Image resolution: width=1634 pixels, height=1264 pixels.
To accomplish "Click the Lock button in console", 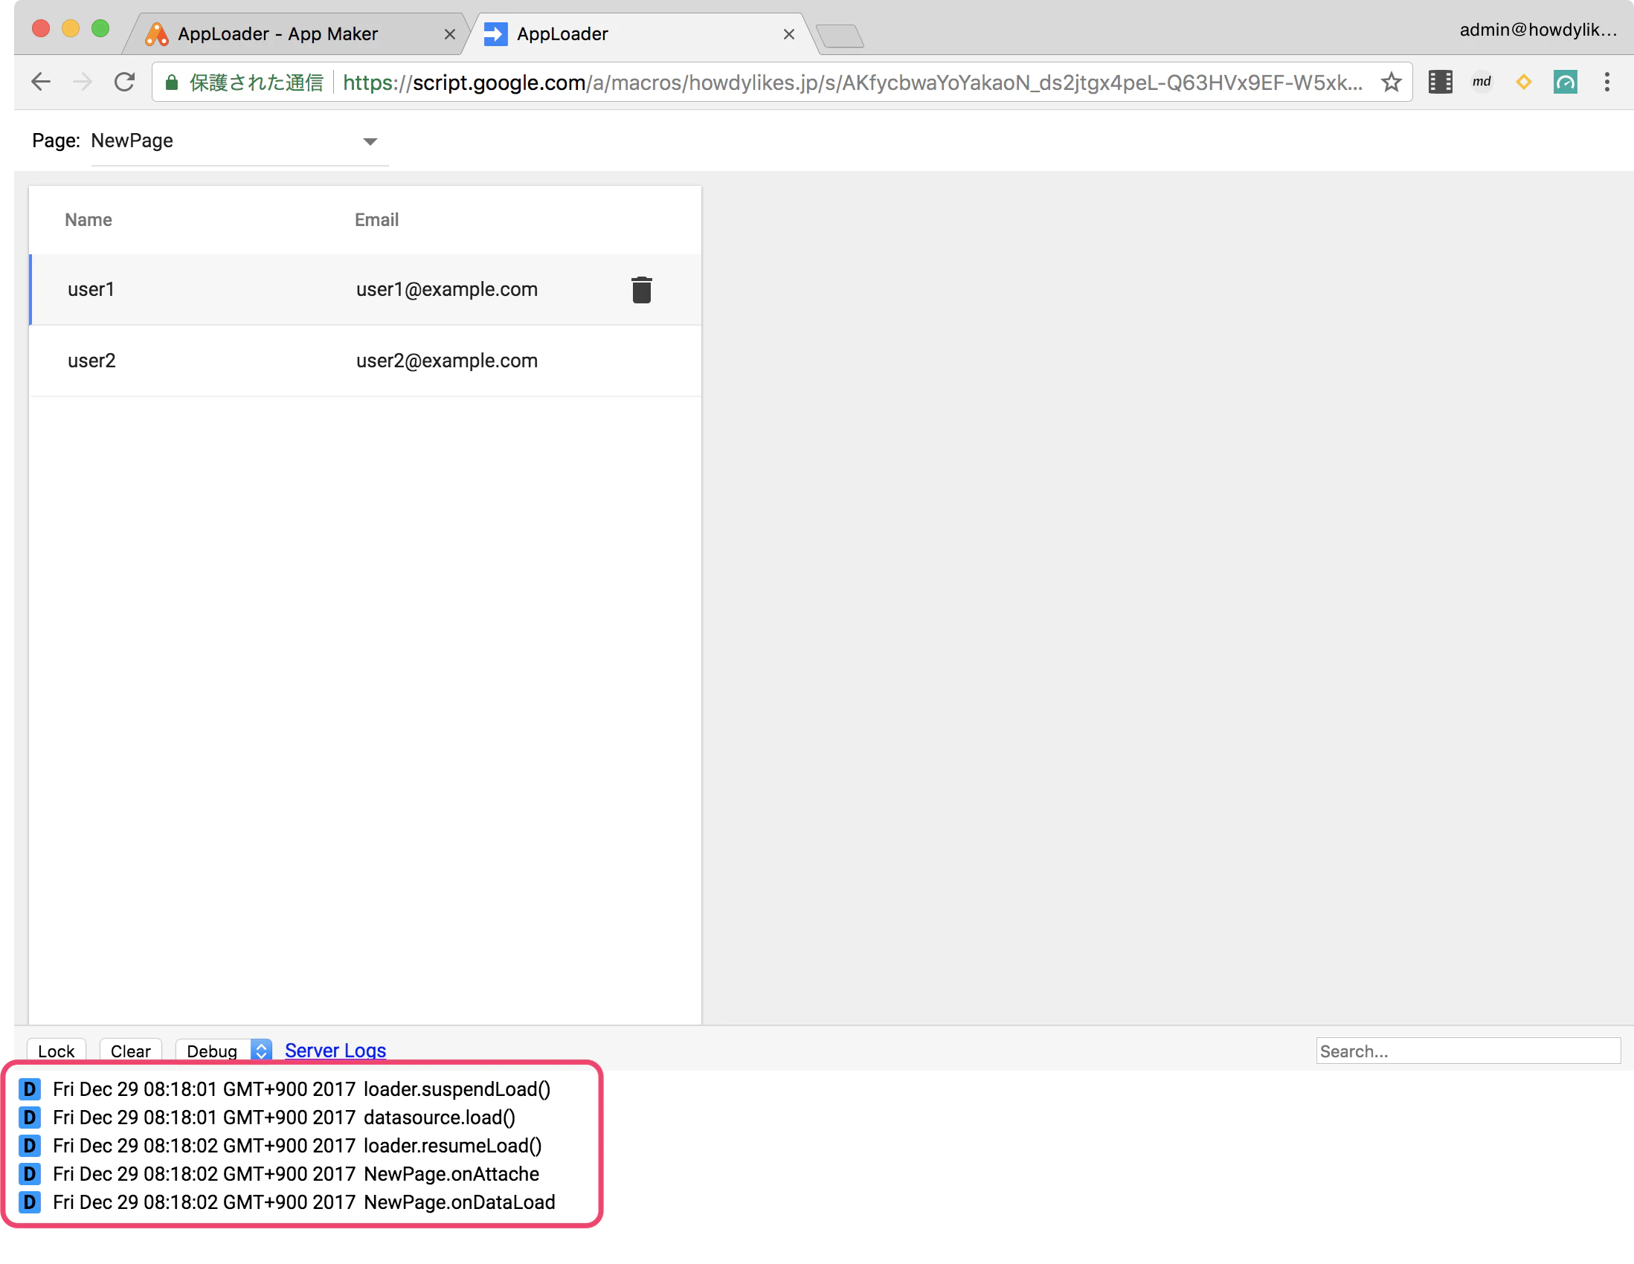I will [56, 1050].
